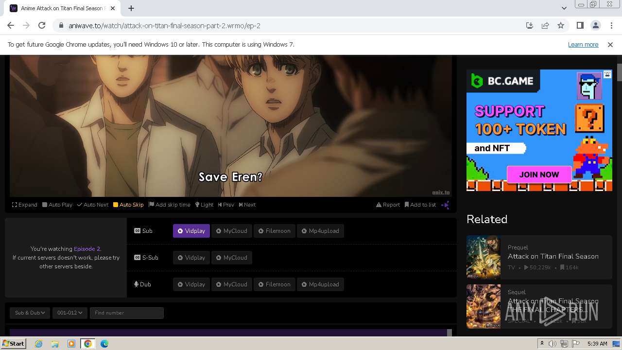Toggle the Auto Next option

[93, 205]
